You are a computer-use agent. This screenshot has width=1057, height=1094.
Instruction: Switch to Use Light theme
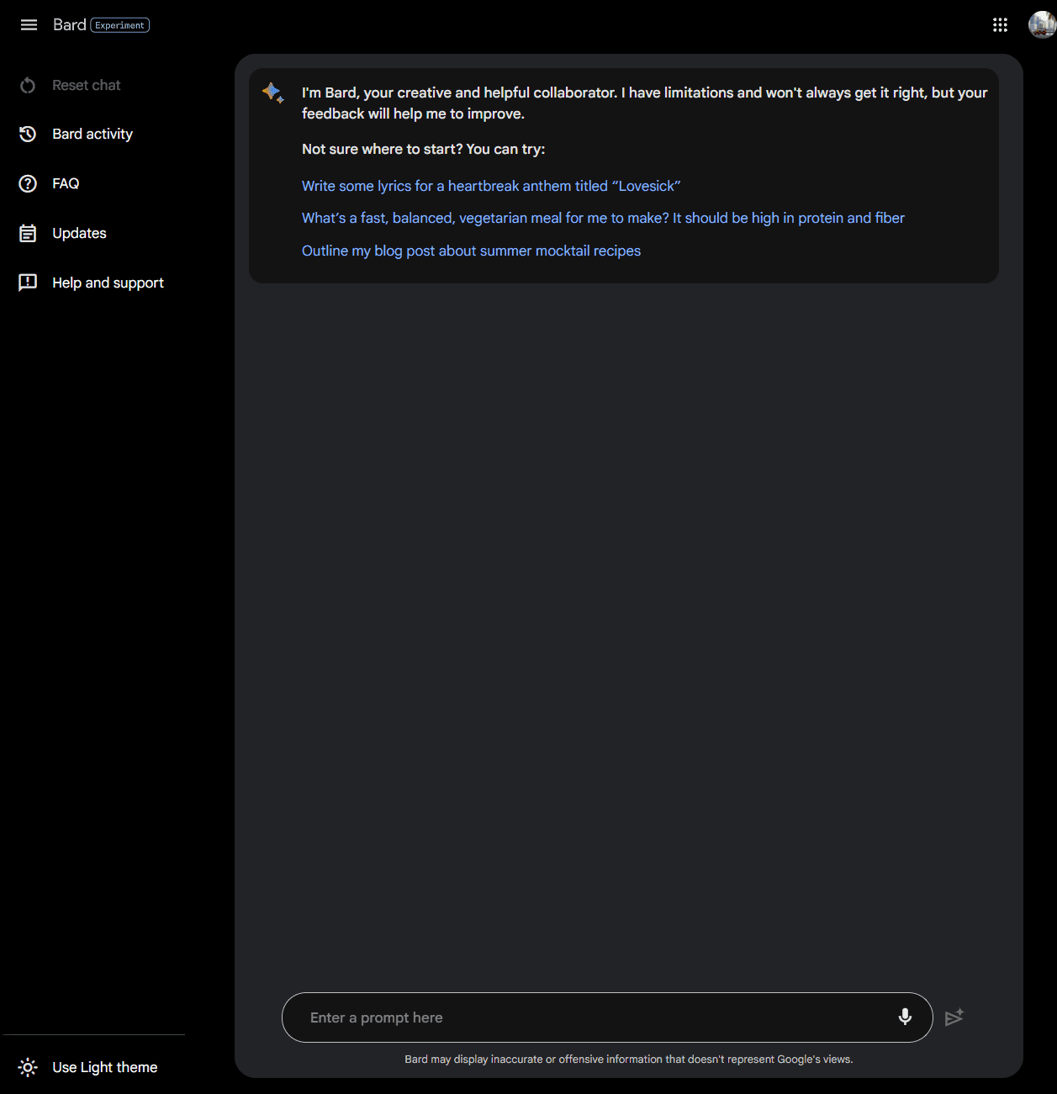click(105, 1068)
